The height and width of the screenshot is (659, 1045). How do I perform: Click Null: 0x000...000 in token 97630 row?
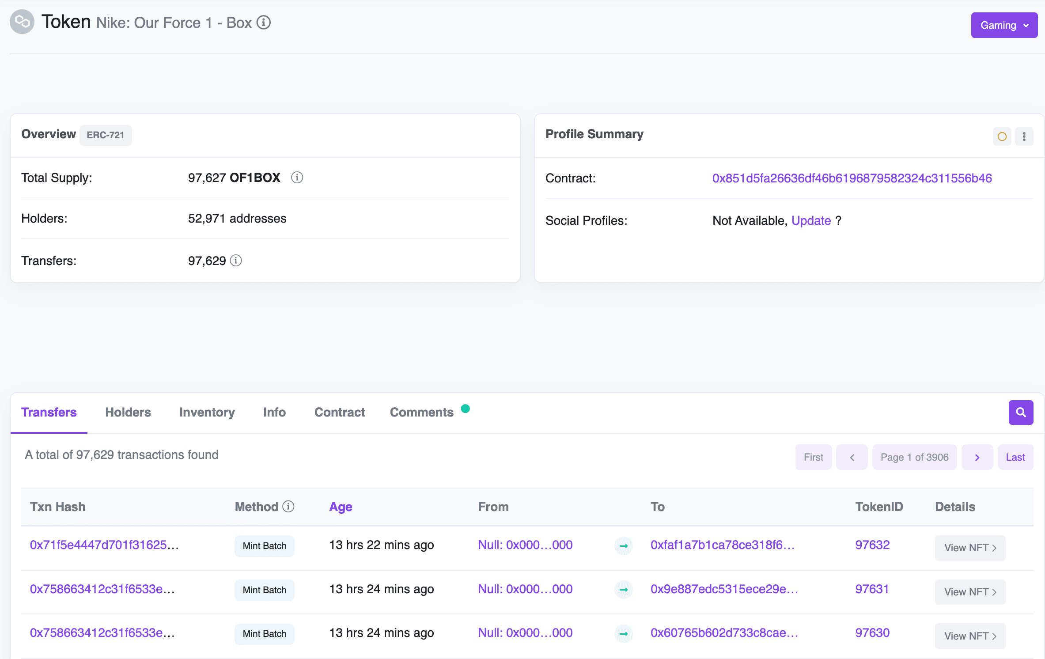pos(525,632)
